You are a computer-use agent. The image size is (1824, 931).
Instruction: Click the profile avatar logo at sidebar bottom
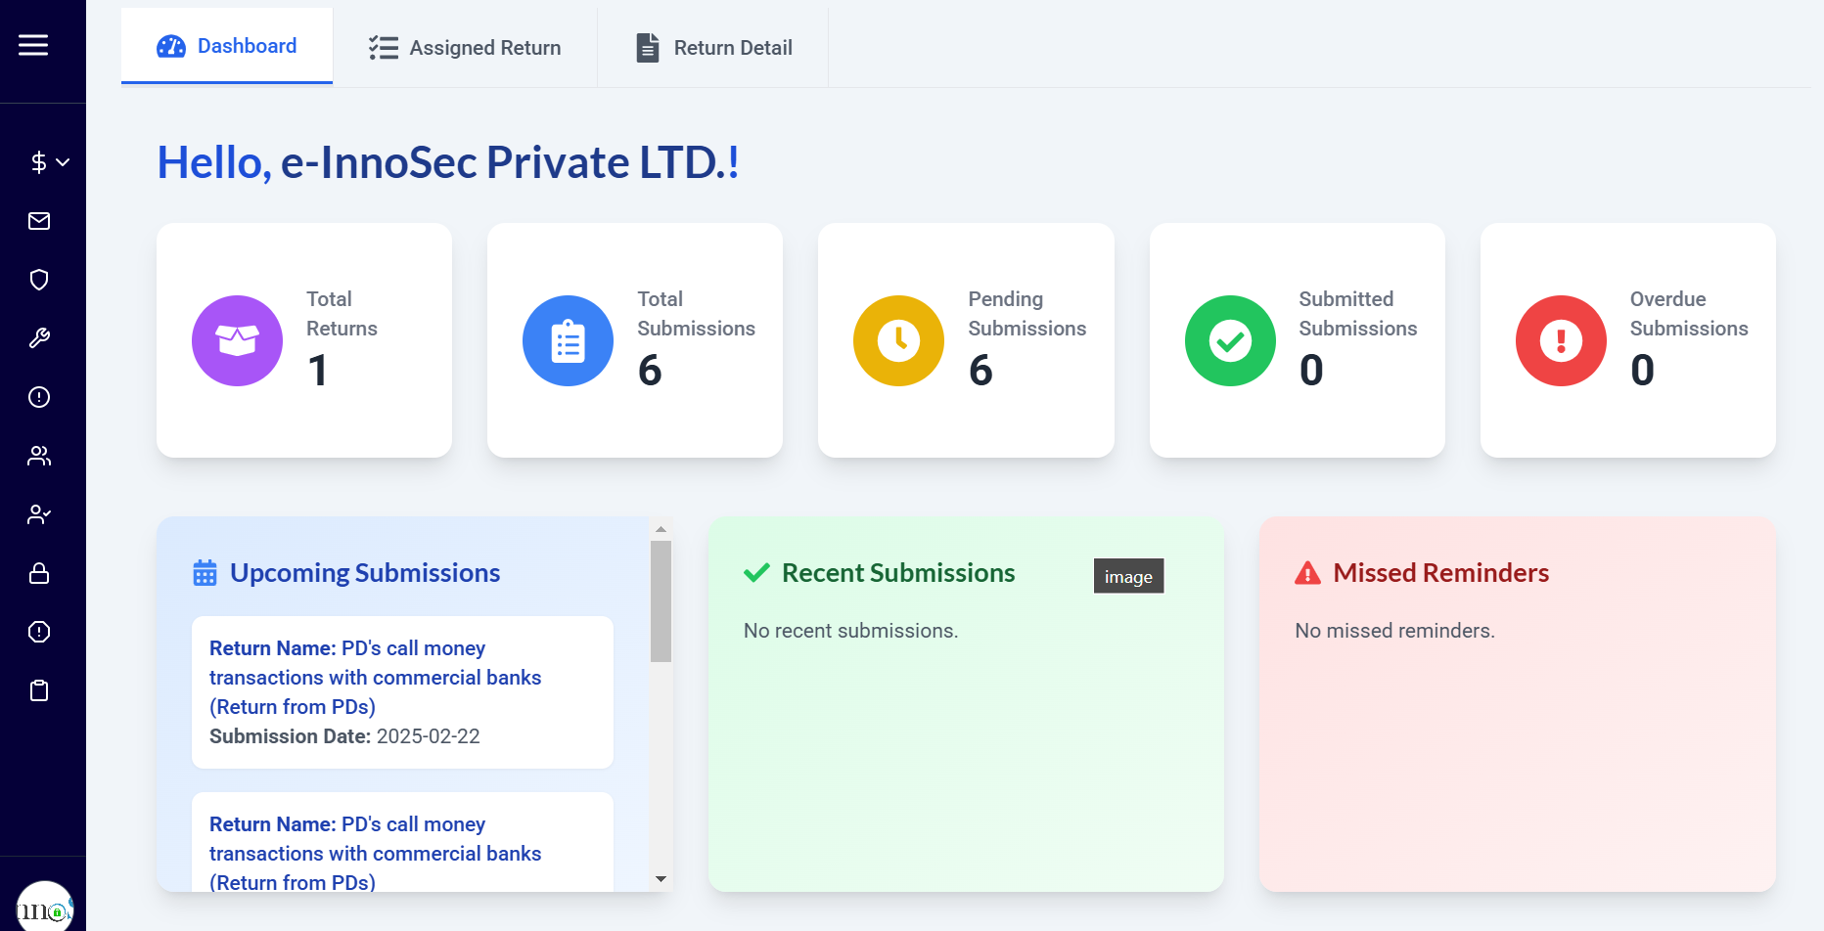44,908
